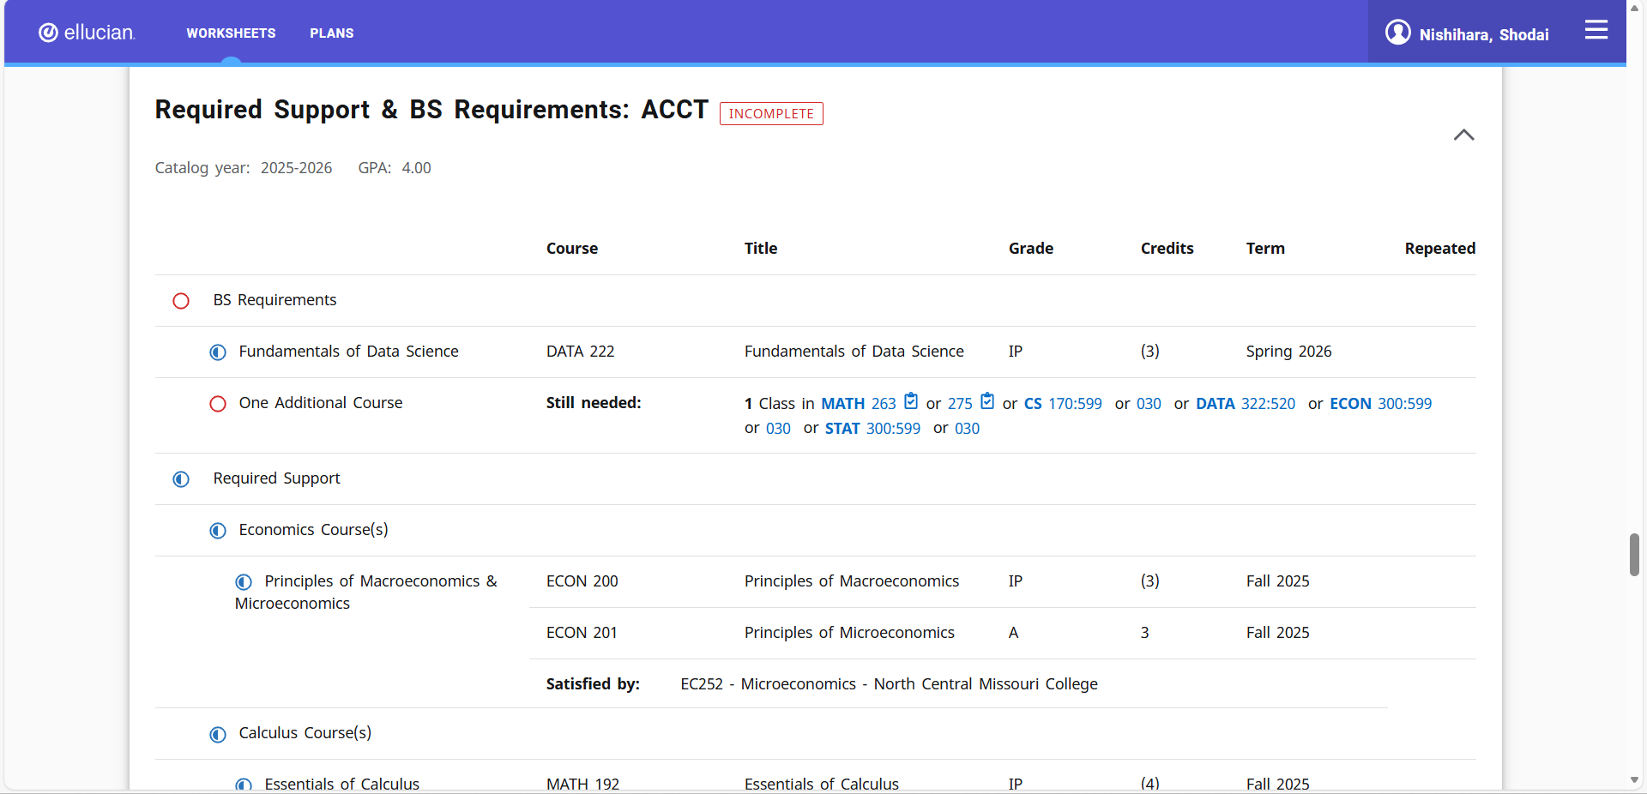1647x794 pixels.
Task: Switch to the Worksheets tab
Action: 231,33
